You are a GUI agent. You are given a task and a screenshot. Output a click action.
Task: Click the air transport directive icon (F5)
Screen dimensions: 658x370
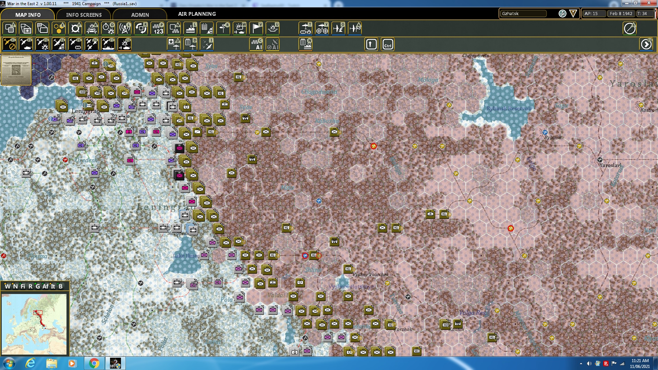pos(75,44)
